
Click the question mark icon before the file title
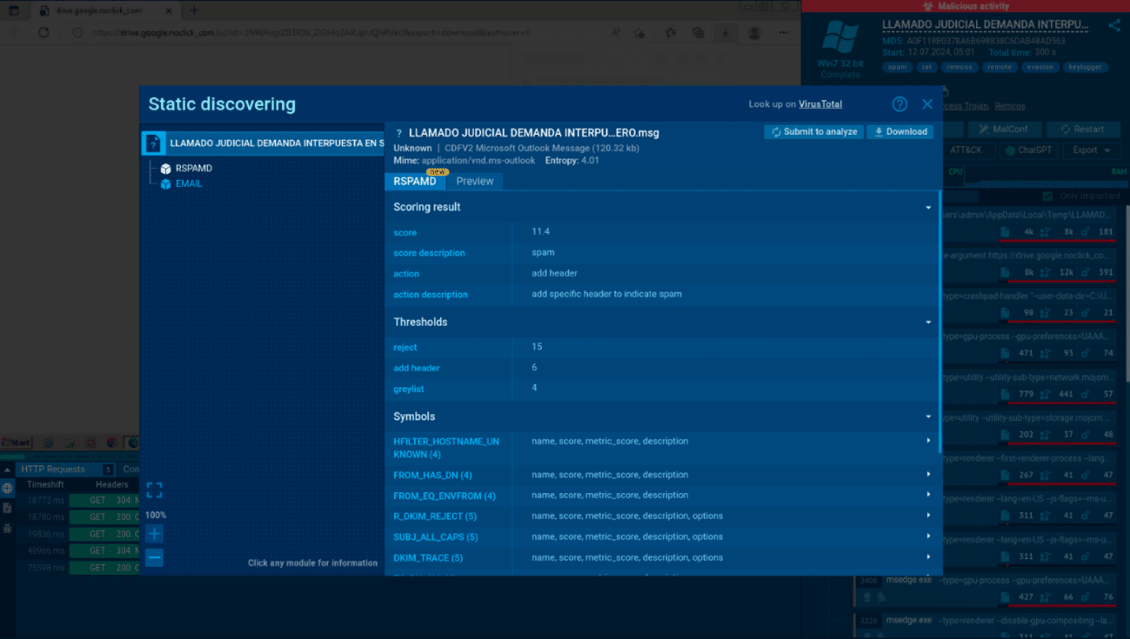(399, 133)
